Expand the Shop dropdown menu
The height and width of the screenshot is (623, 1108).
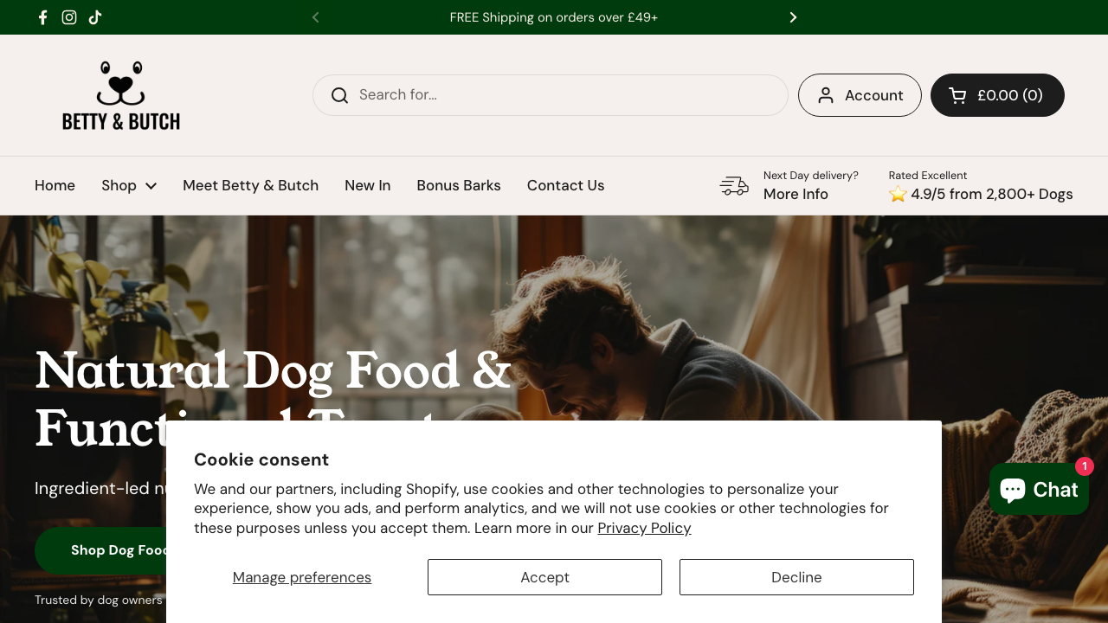click(129, 185)
